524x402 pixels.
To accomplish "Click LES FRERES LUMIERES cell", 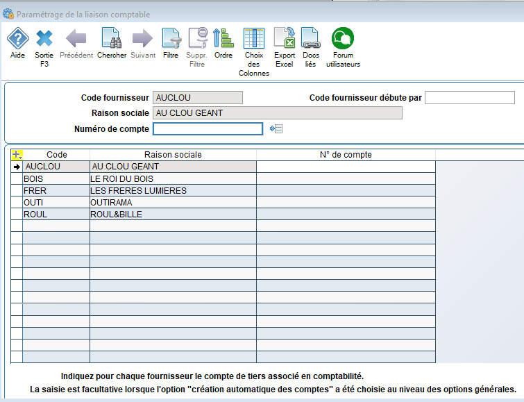I will [173, 191].
